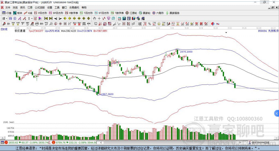Expand the 日 period dropdown
The height and width of the screenshot is (151, 279).
coord(7,19)
